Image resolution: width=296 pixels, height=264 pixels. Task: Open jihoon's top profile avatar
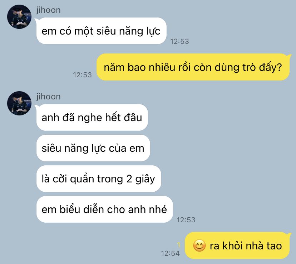[19, 17]
